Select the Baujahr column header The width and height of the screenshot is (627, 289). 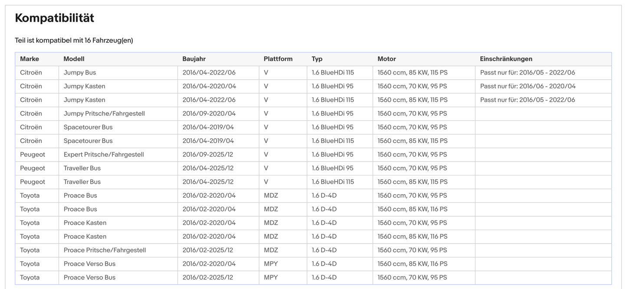click(x=194, y=59)
